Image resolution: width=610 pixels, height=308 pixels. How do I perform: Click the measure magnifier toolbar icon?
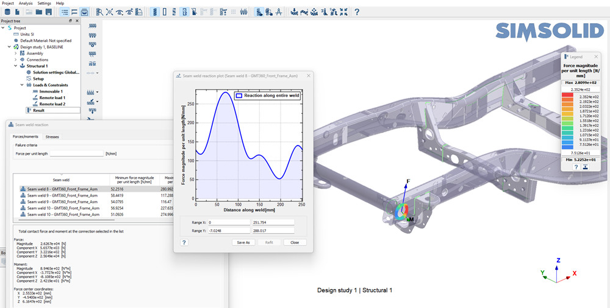(99, 12)
